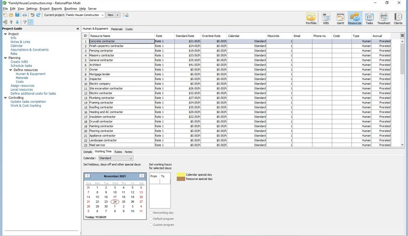Select the Nonworking day radio button

[x=151, y=213]
